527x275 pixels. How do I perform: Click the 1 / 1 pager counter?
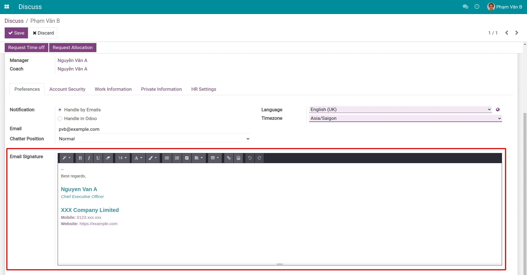pos(493,33)
